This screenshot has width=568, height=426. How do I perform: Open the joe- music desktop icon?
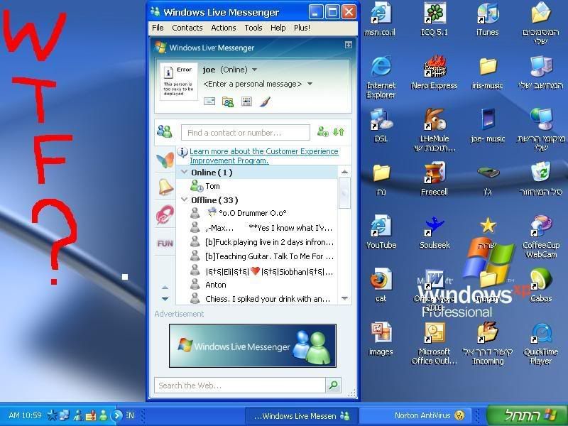click(x=488, y=125)
